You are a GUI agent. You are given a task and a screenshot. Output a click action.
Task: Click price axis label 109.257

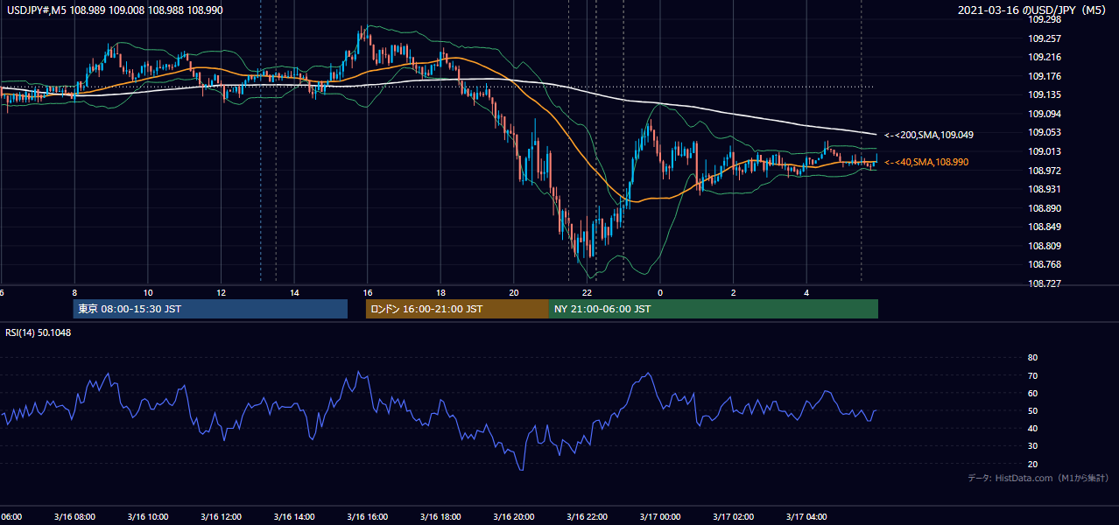pos(1045,38)
